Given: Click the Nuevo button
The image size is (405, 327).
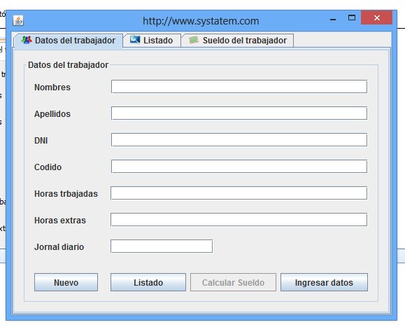Looking at the screenshot, I should [x=66, y=282].
